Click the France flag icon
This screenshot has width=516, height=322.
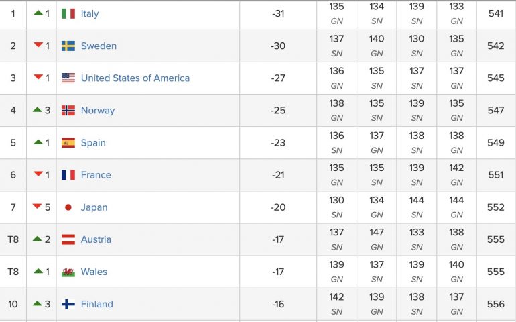coord(68,175)
